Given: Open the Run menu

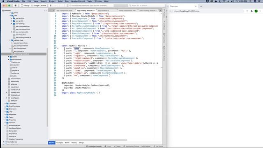Looking at the screenshot, I should (67, 1).
